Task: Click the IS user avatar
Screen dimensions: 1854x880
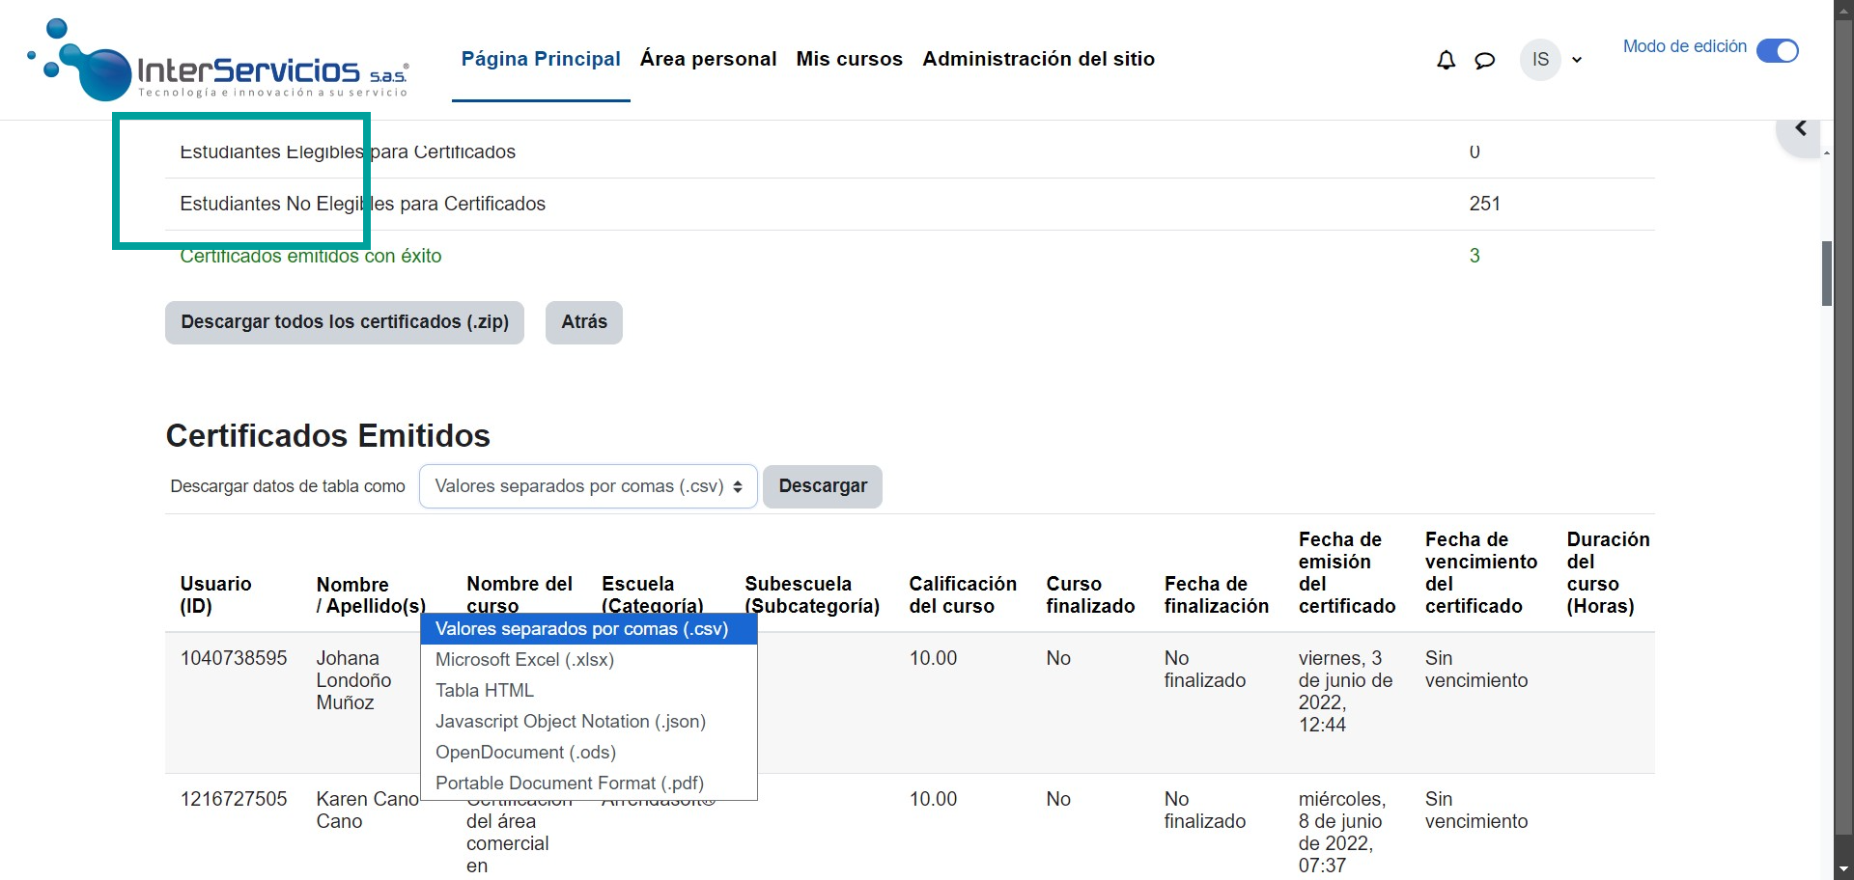Action: click(1539, 60)
